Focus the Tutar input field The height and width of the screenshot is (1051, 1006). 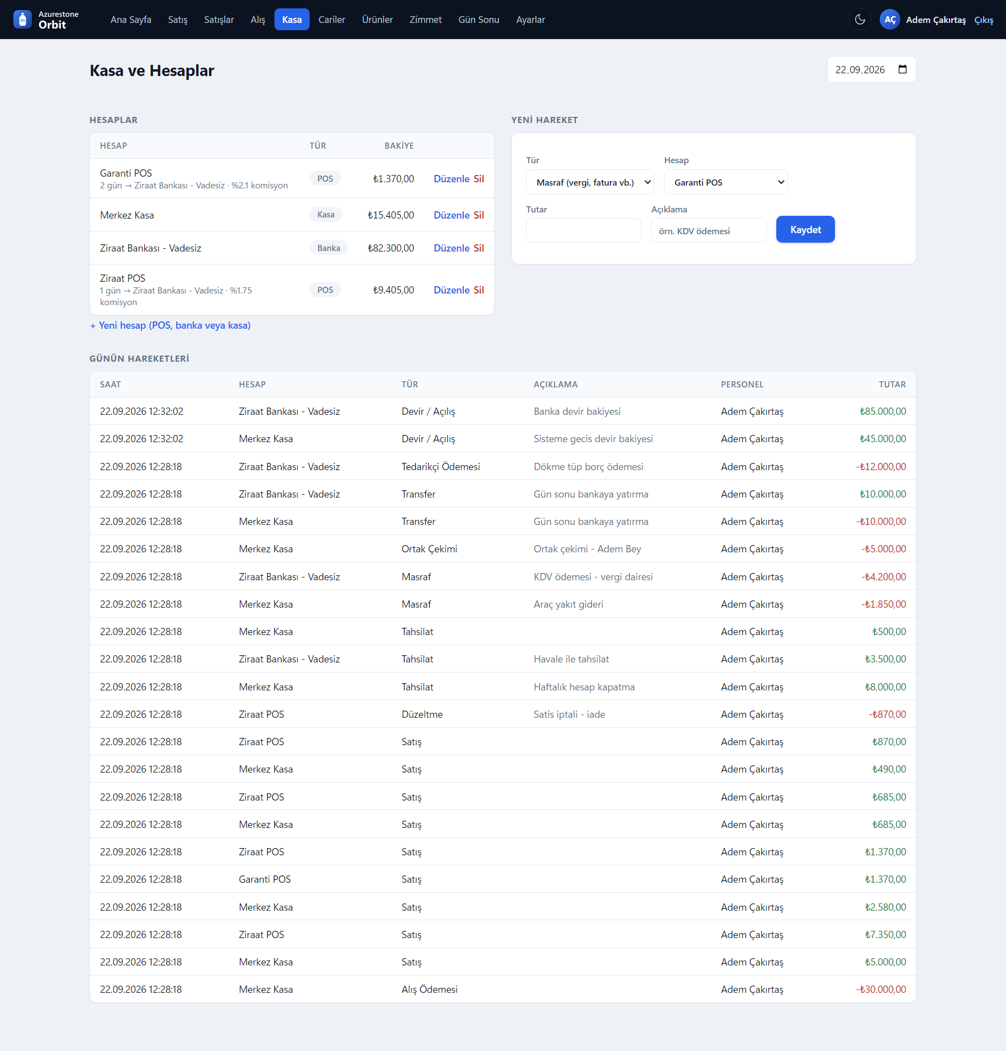coord(583,230)
